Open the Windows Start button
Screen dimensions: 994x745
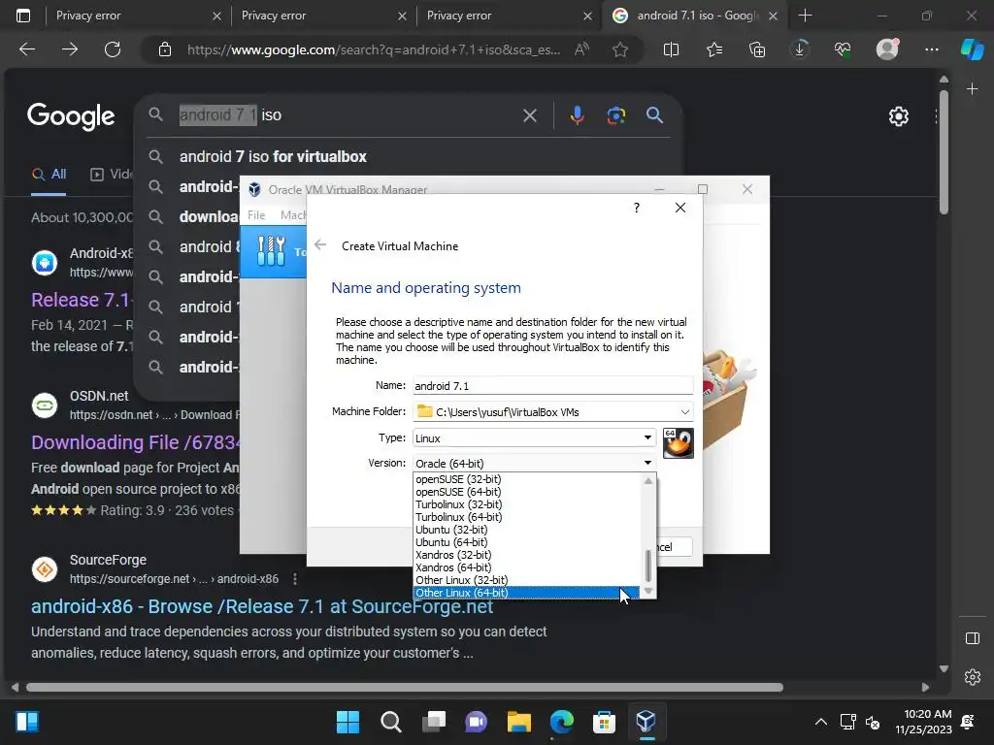tap(348, 722)
